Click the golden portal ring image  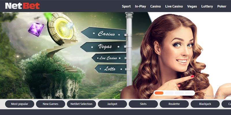[x=62, y=29]
